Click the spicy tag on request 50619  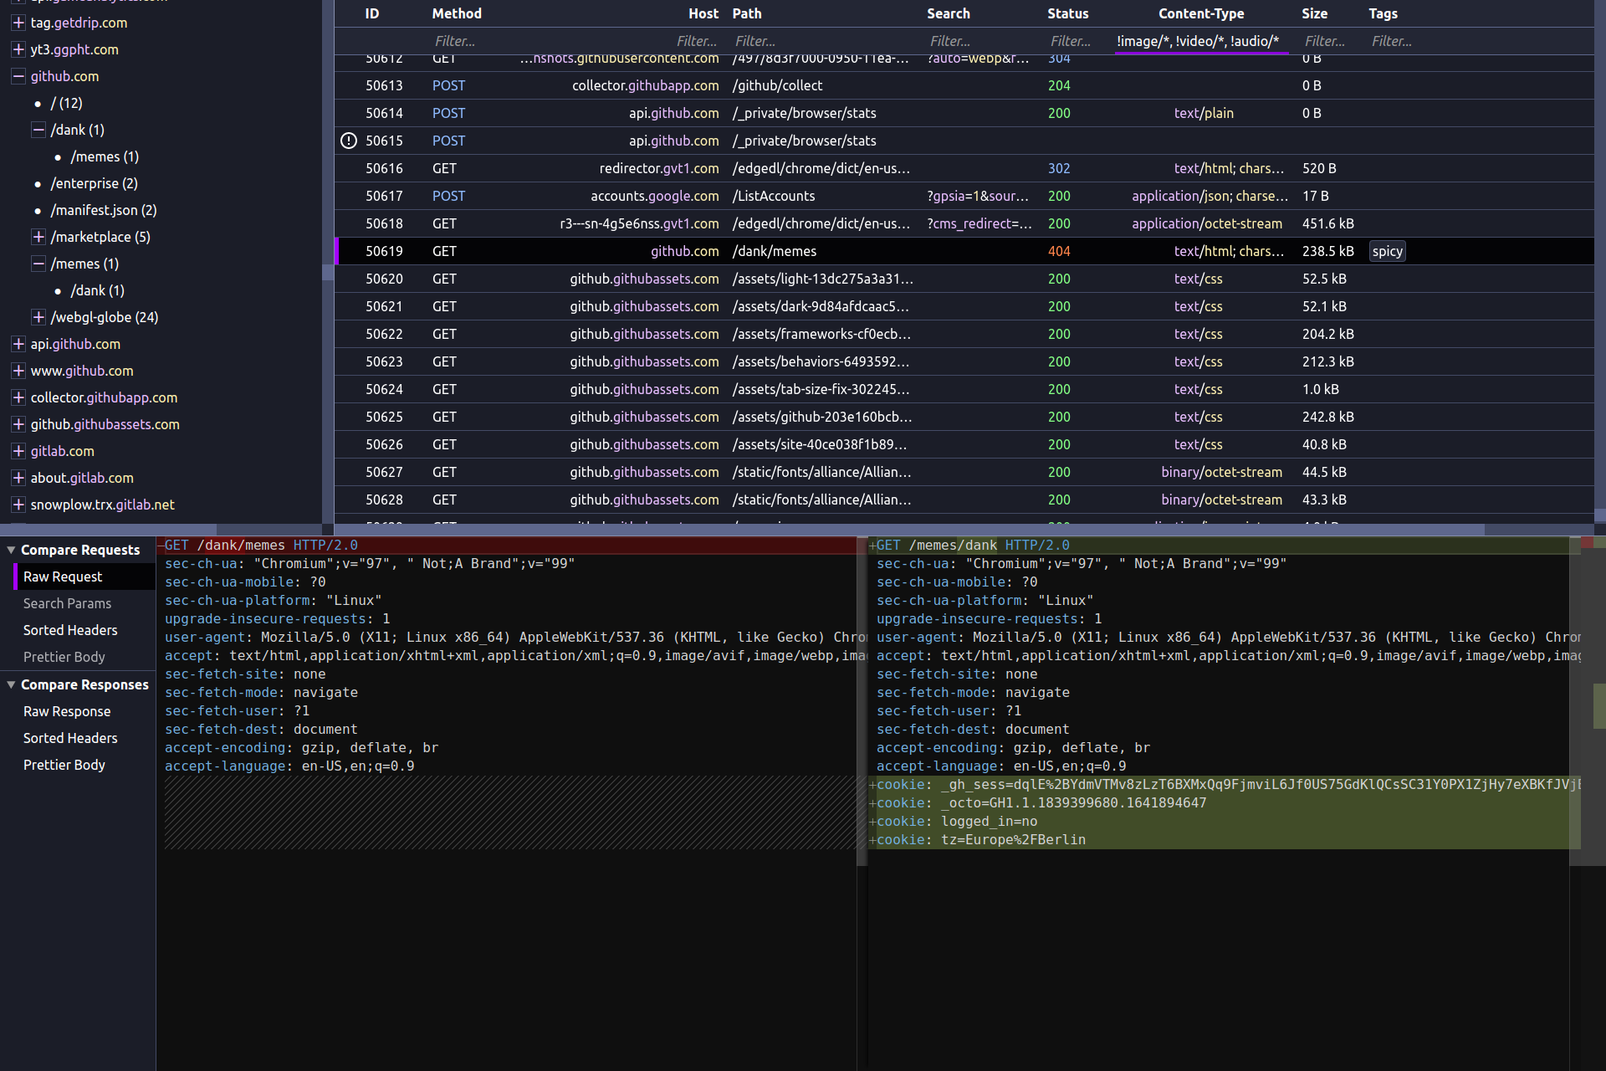tap(1387, 251)
